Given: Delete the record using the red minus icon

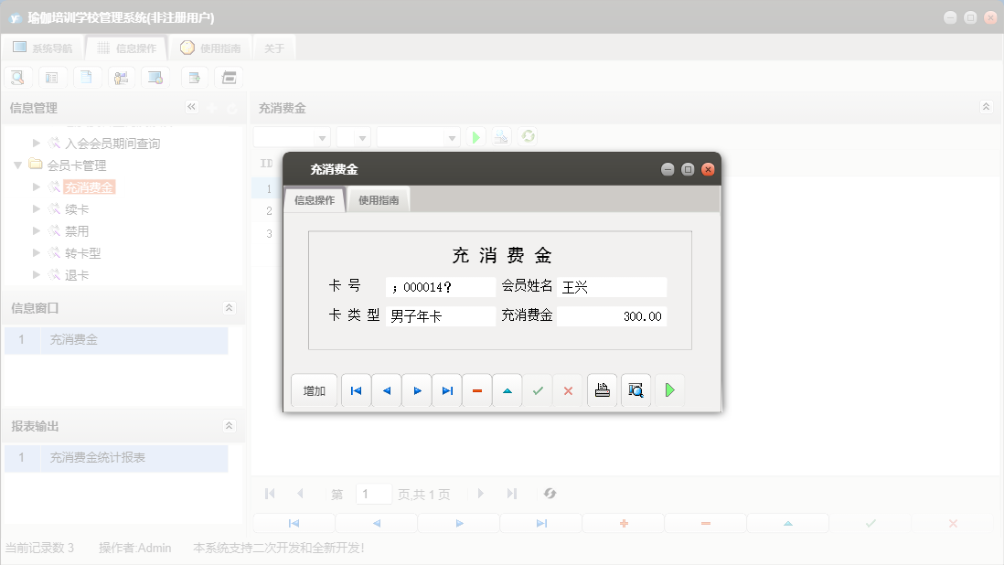Looking at the screenshot, I should pyautogui.click(x=476, y=390).
